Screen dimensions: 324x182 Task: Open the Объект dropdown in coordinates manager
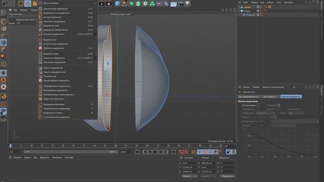pyautogui.click(x=189, y=176)
